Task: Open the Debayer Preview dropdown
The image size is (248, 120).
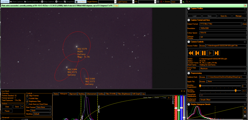Action: point(223,37)
